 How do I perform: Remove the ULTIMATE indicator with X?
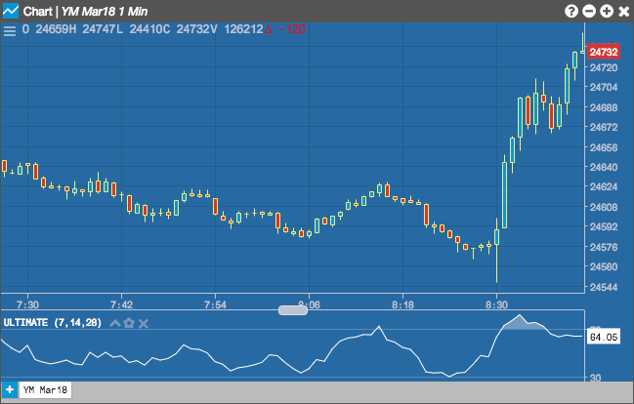(x=144, y=323)
